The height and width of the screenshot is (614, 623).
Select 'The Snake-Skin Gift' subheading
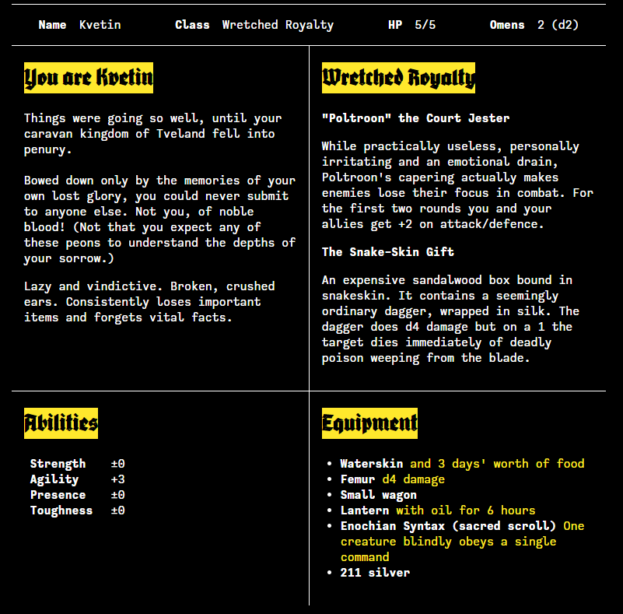tap(388, 252)
